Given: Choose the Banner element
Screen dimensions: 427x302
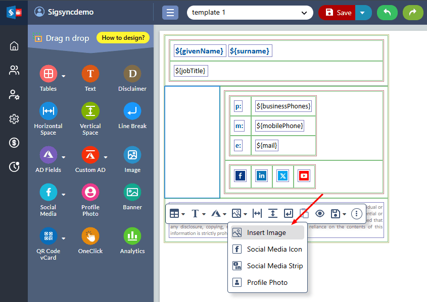Looking at the screenshot, I should click(132, 192).
